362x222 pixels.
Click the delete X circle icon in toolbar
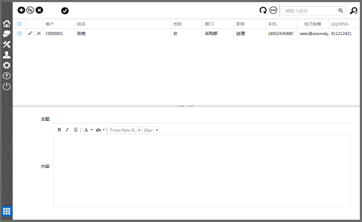39,10
